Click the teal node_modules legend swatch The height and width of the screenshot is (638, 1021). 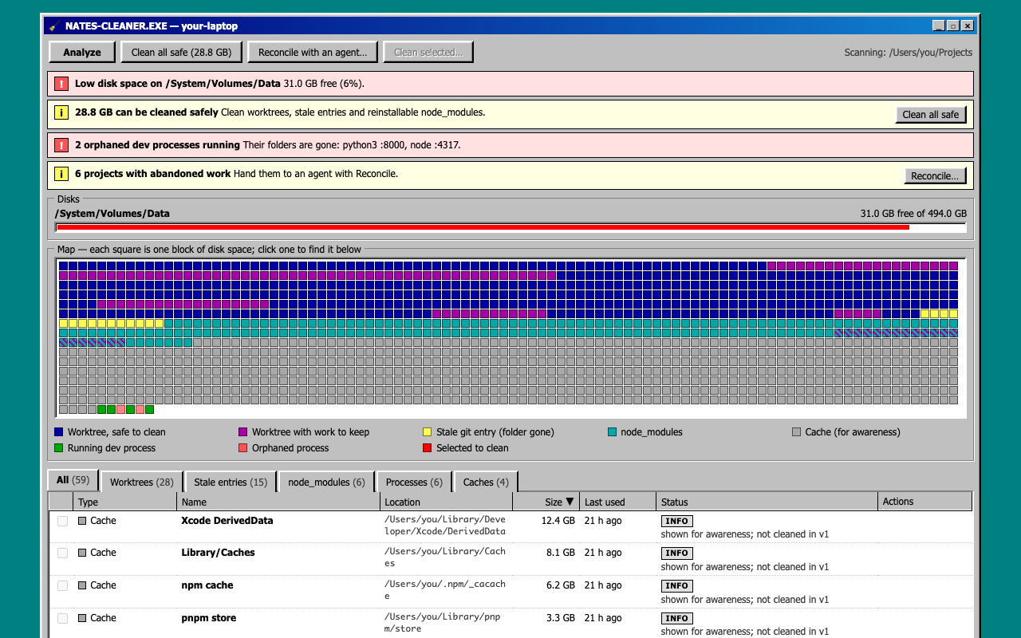pyautogui.click(x=612, y=432)
